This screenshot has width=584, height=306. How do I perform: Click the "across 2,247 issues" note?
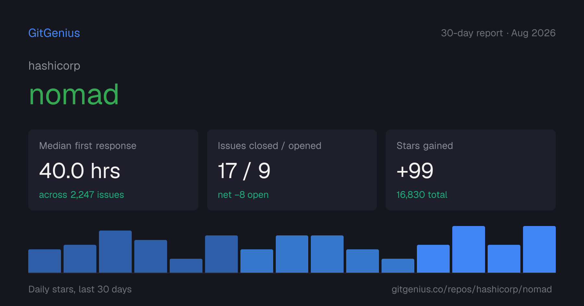coord(81,195)
